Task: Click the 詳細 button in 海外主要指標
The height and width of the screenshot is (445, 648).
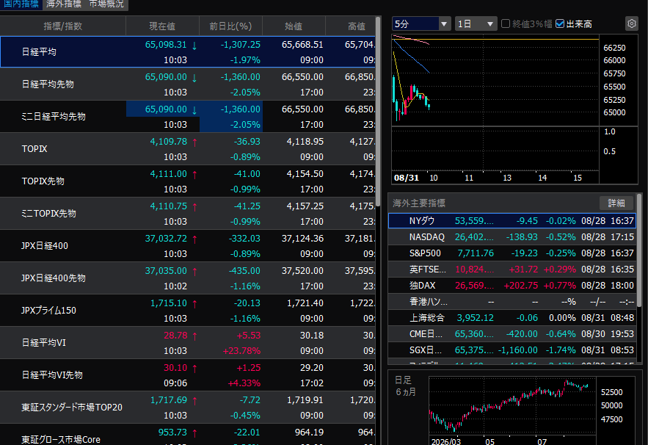Action: (616, 203)
